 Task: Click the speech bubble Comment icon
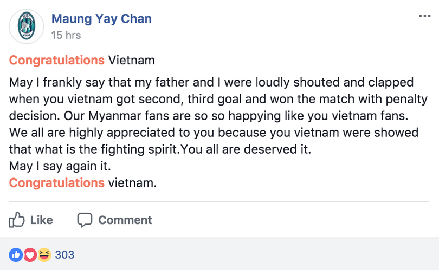tap(85, 220)
